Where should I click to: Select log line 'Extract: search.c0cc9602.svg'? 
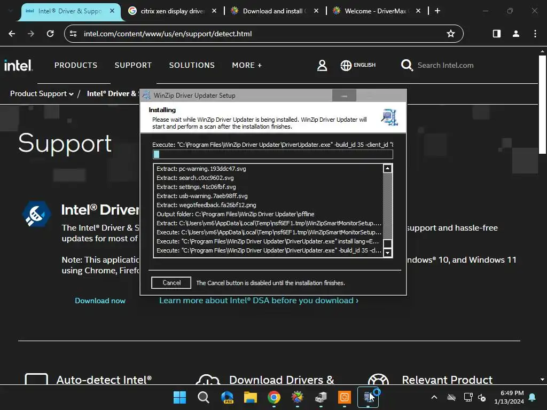(195, 178)
